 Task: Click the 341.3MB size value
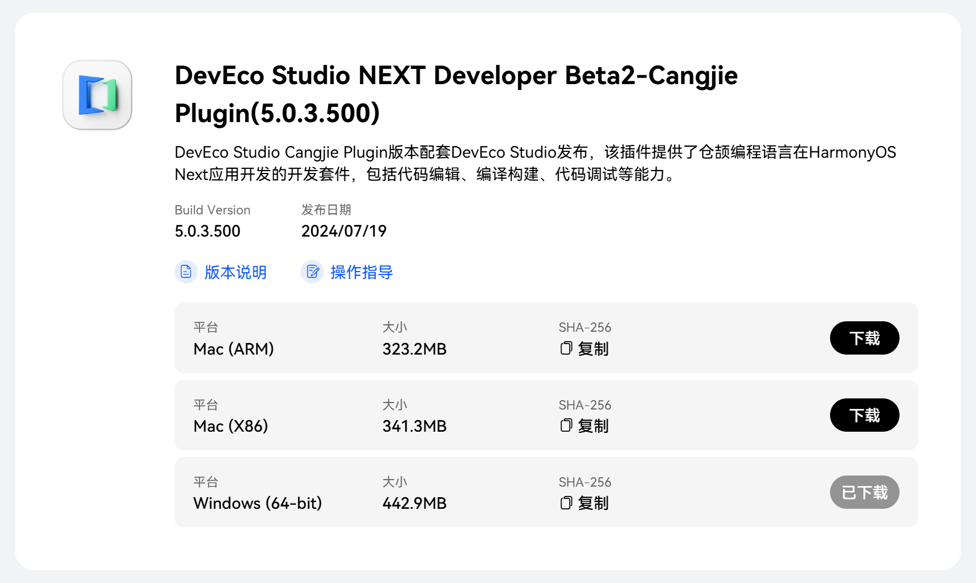click(x=414, y=426)
